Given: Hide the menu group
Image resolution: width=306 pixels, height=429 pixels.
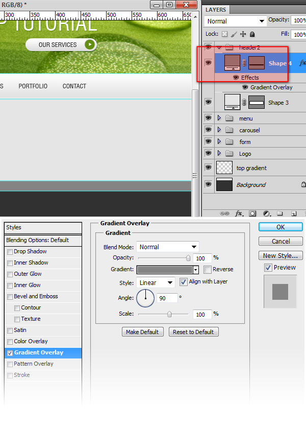Looking at the screenshot, I should [208, 118].
